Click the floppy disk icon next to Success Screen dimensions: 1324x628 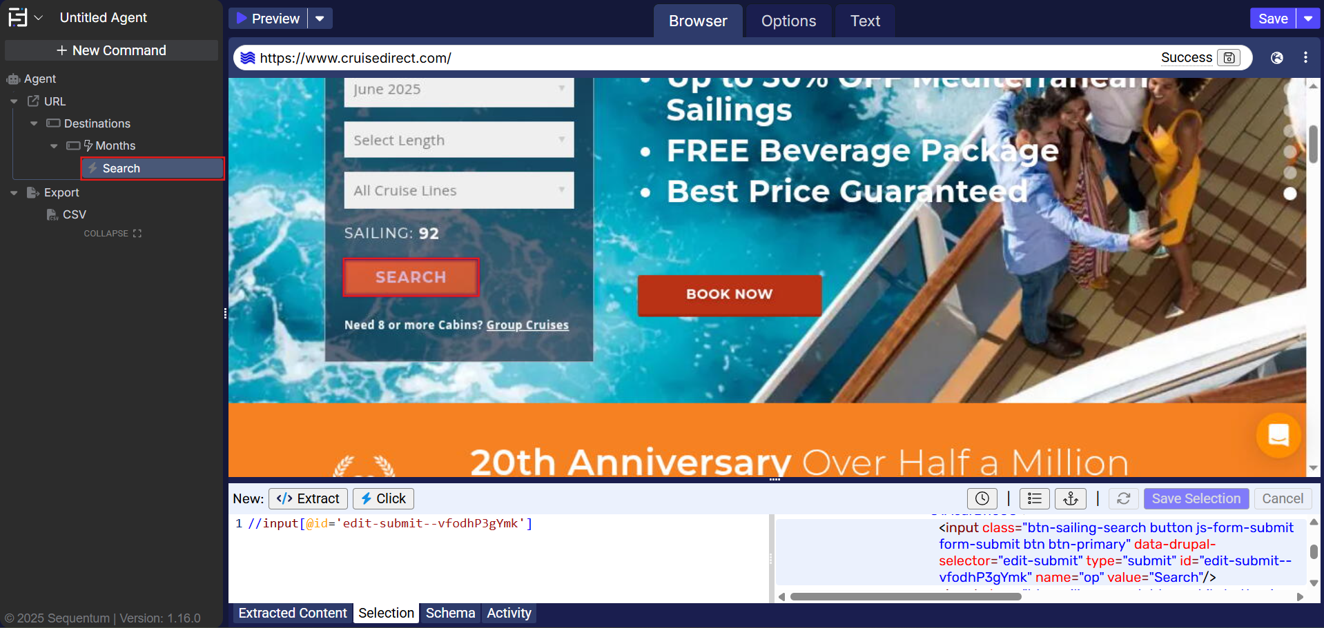point(1229,58)
